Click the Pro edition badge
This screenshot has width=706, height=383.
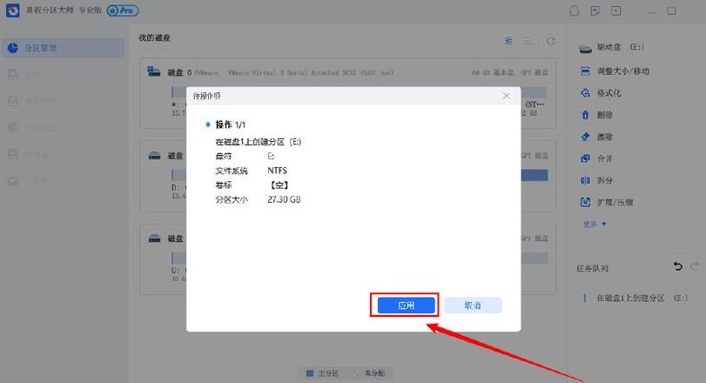(123, 10)
